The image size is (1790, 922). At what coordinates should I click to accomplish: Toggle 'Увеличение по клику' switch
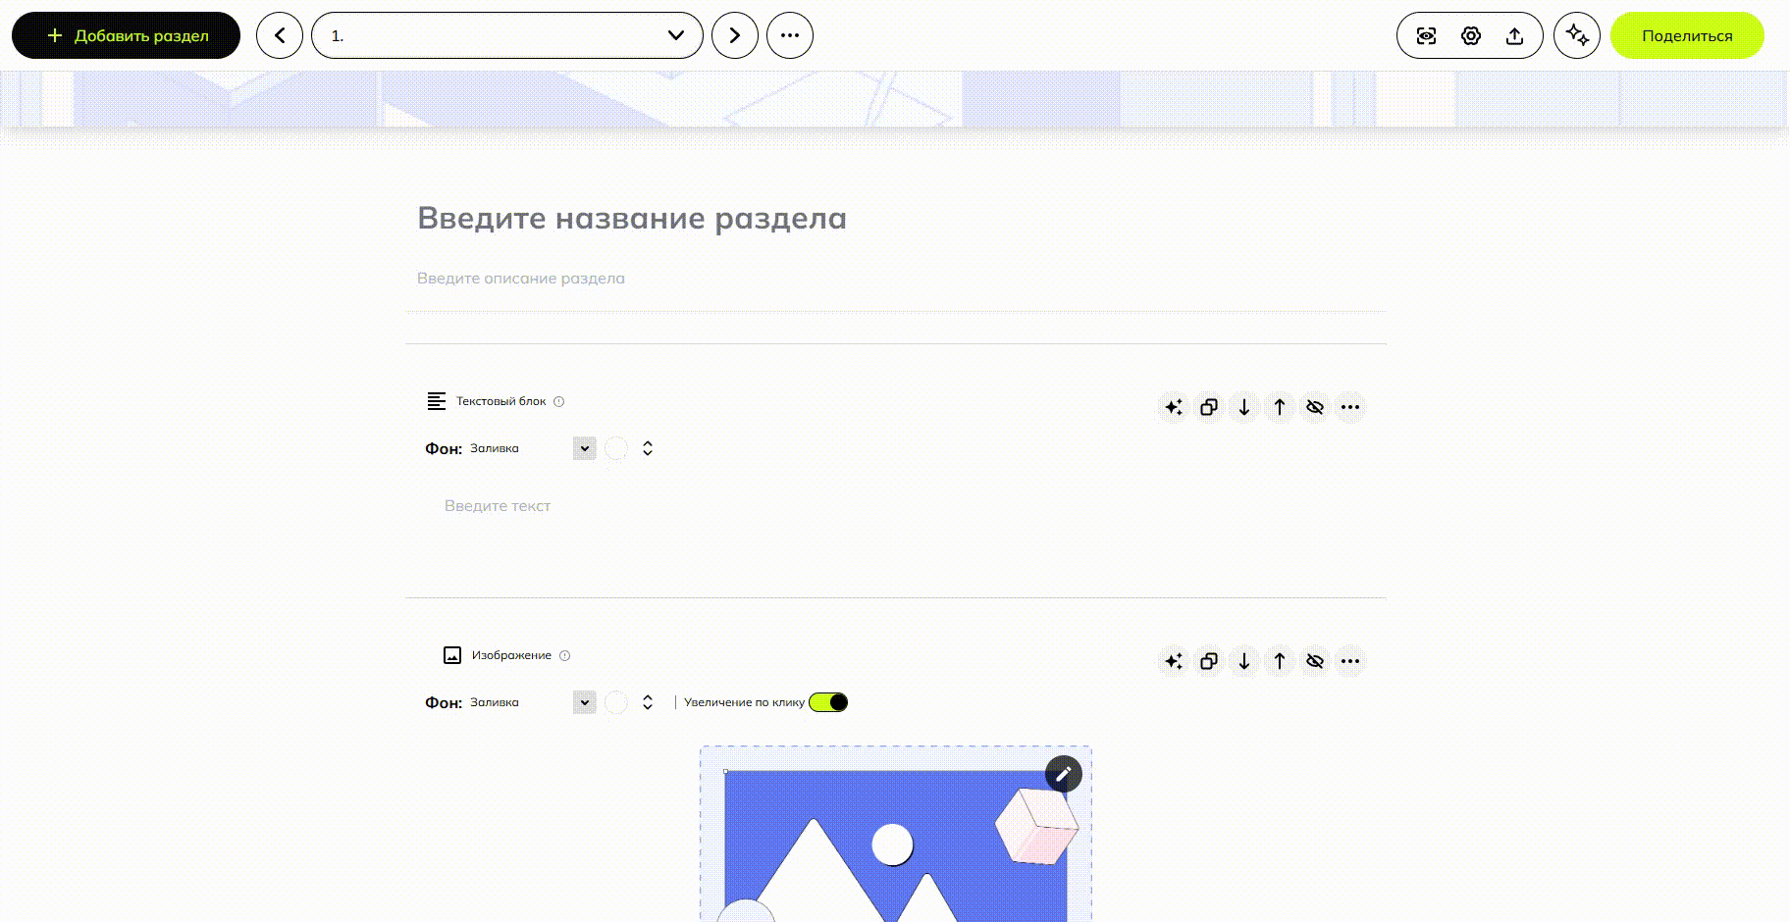[x=828, y=702]
